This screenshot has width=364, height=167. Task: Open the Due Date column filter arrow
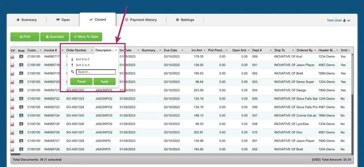182,50
